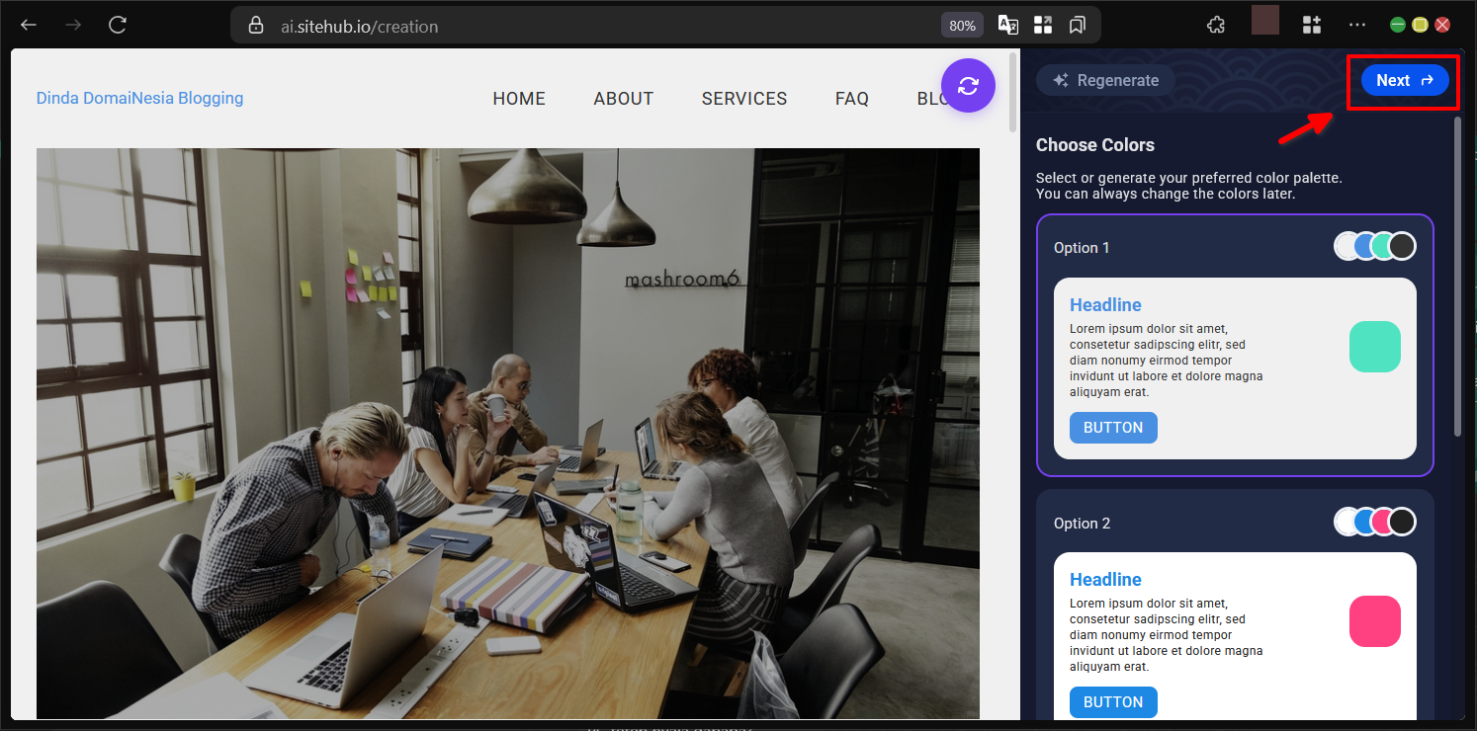1477x731 pixels.
Task: Open the browser three-dot menu
Action: coord(1356,26)
